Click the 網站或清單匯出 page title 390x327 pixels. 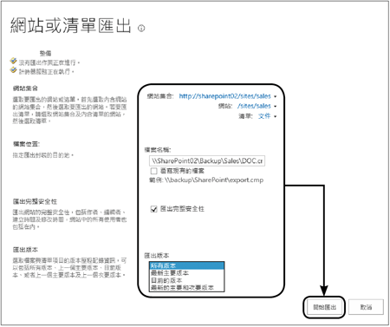coord(71,25)
